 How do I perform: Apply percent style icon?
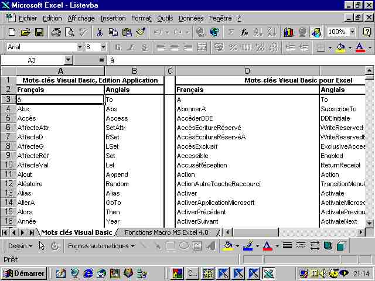tap(233, 47)
